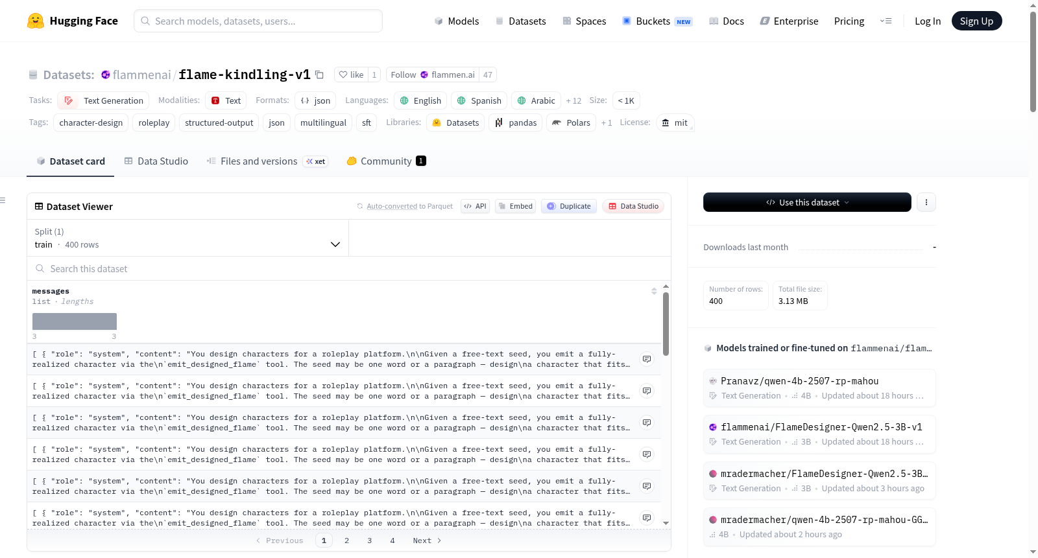Open the three-dot menu beside Use this dataset
The image size is (1038, 558).
[x=926, y=202]
